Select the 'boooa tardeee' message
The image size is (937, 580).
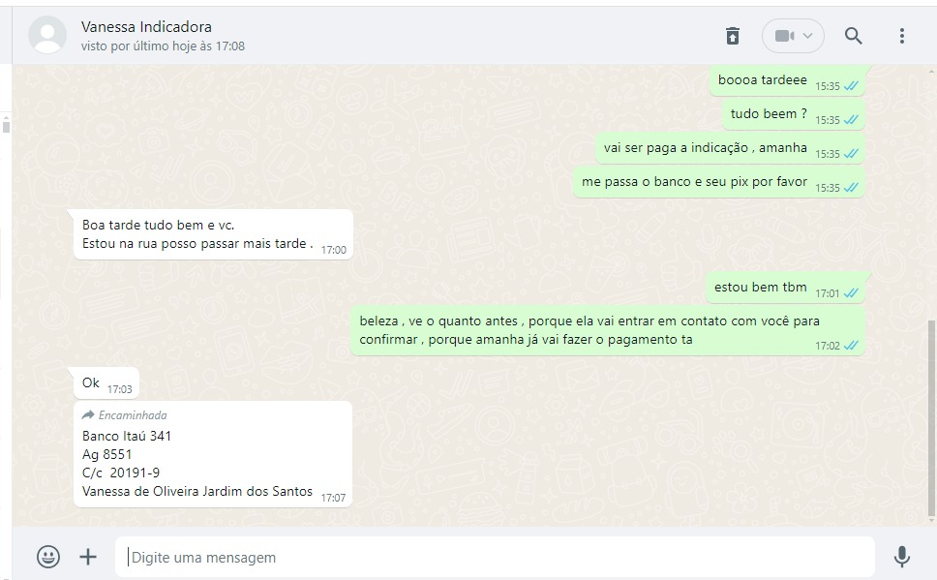pos(787,80)
